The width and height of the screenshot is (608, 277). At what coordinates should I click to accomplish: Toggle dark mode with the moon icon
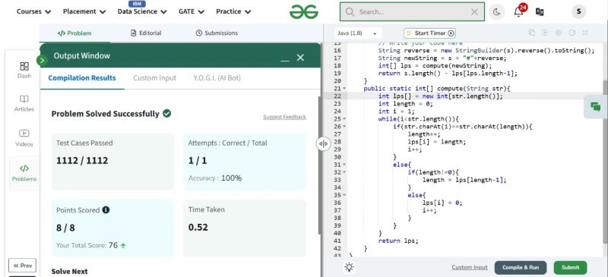click(496, 11)
